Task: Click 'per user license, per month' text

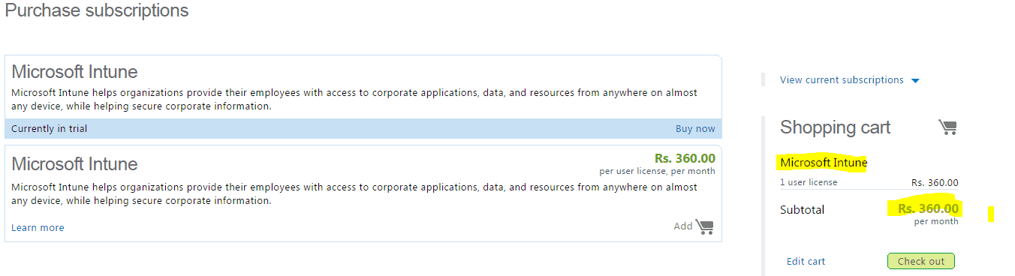Action: tap(657, 171)
